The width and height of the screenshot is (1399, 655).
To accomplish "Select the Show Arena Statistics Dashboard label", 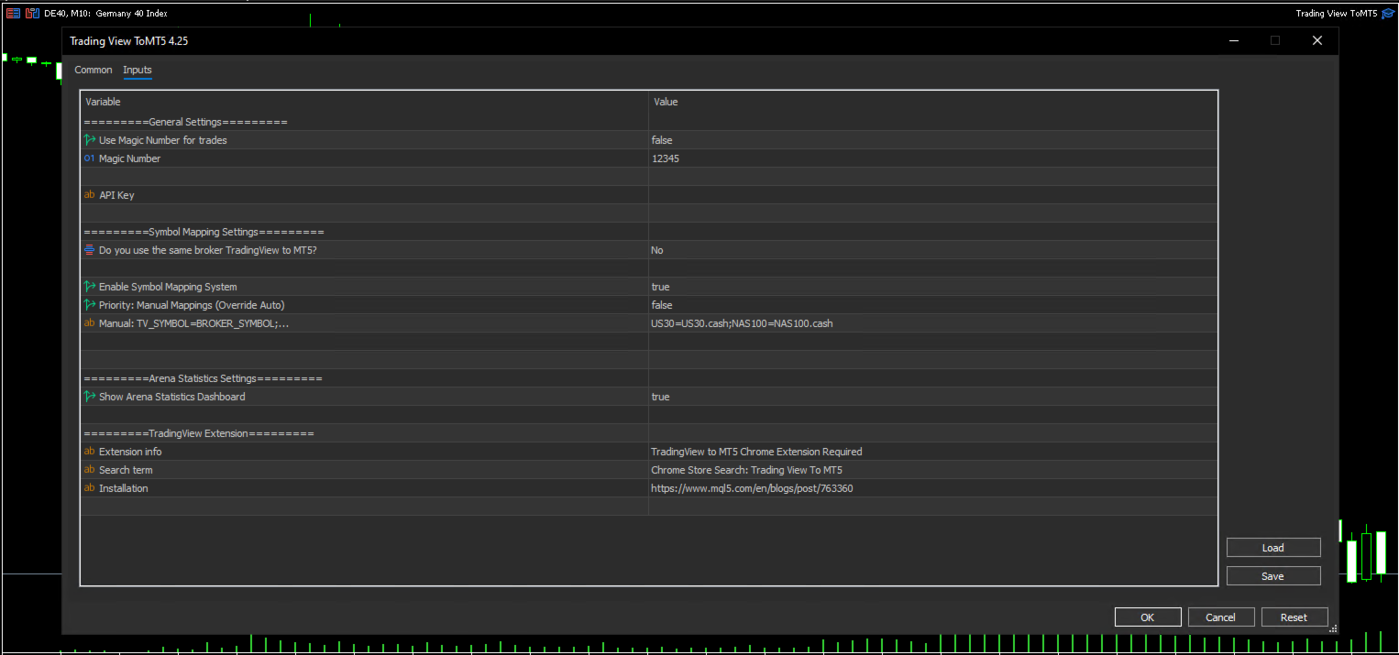I will pyautogui.click(x=171, y=397).
